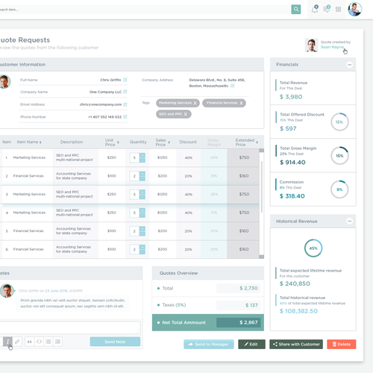Collapse the Financials panel
Image resolution: width=373 pixels, height=373 pixels.
coord(349,65)
